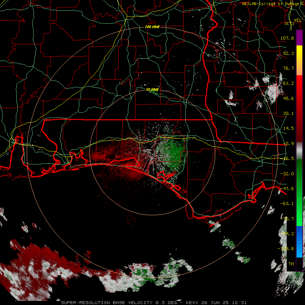Image resolution: width=305 pixels, height=305 pixels.
Task: Select the 45.6 scale value
Action: (288, 98)
